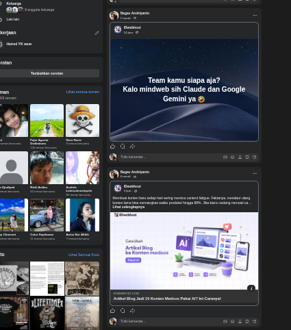This screenshot has width=291, height=330.
Task: Add a sticker in 'Team kamu' post comment
Action: [x=254, y=157]
